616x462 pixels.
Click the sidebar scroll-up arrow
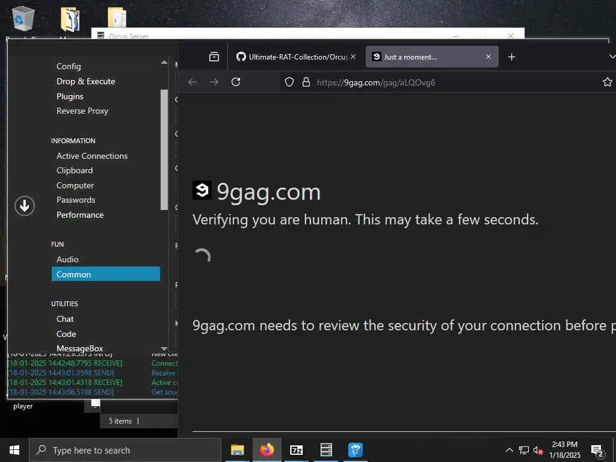(x=164, y=63)
